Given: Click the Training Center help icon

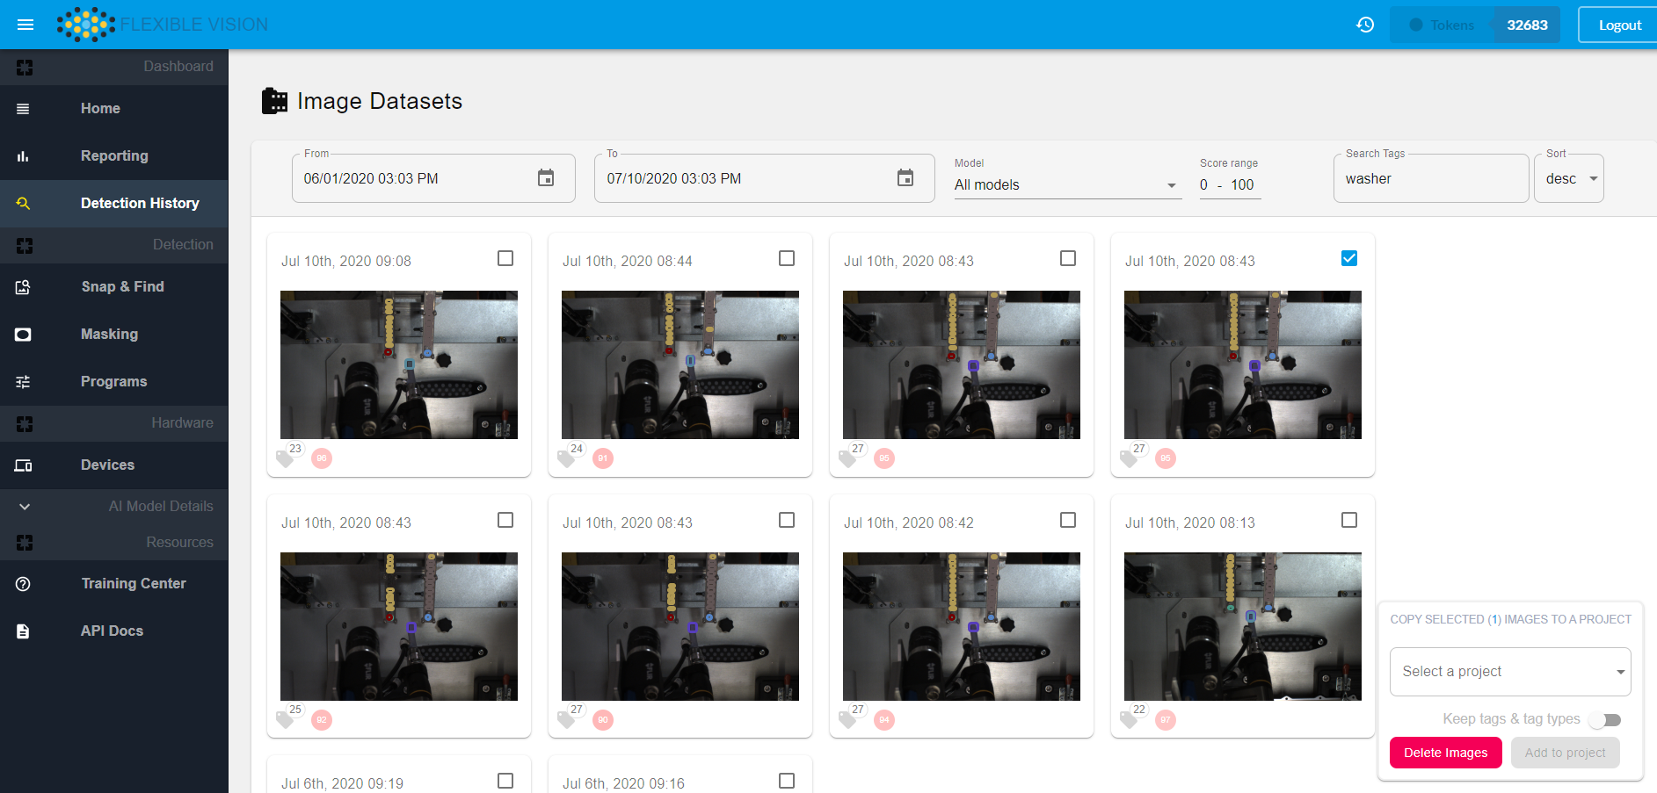Looking at the screenshot, I should (x=23, y=584).
